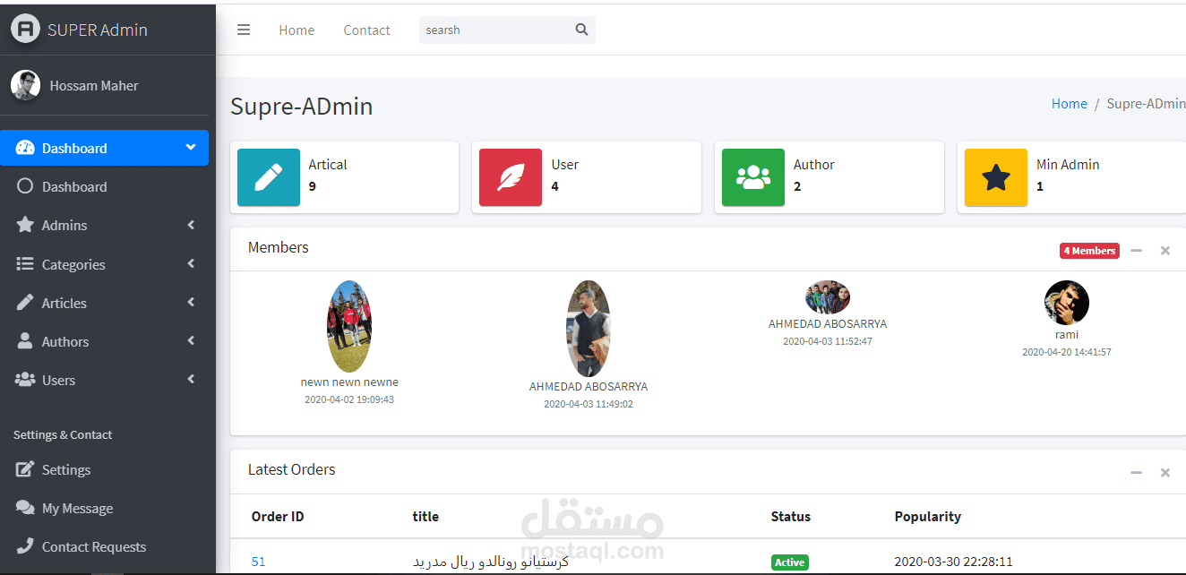1186x575 pixels.
Task: Select the Dashboard sub-item in sidebar
Action: pyautogui.click(x=105, y=186)
